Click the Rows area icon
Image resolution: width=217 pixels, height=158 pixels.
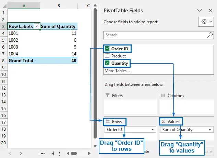(108, 121)
